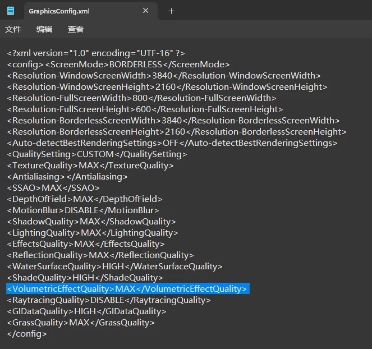The height and width of the screenshot is (349, 372).
Task: Place cursor in the RaytracingQuality DISABLE line
Action: point(109,300)
